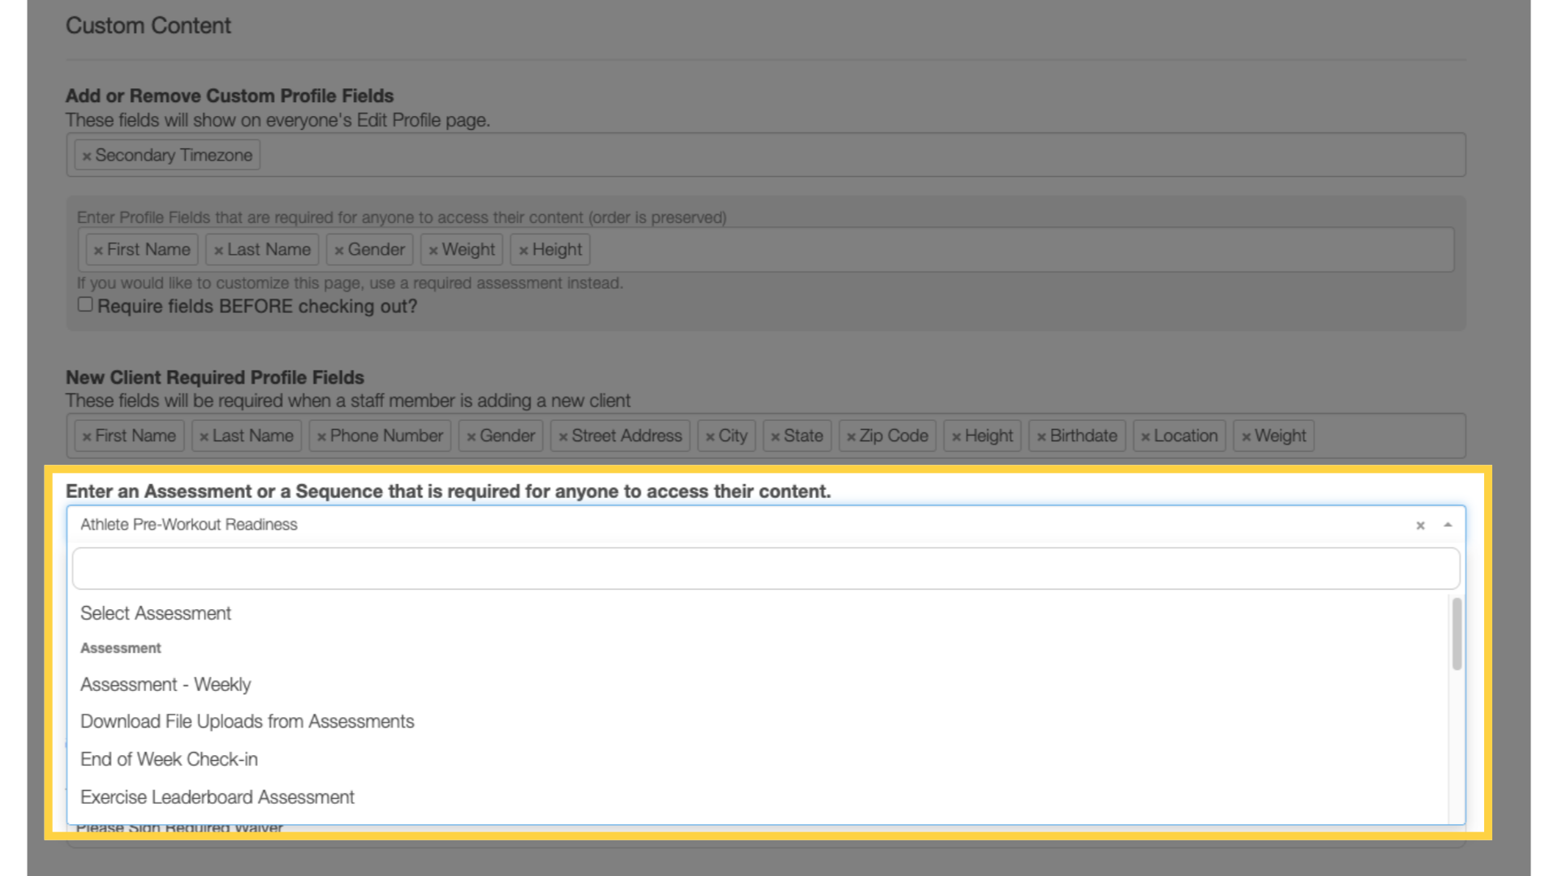The height and width of the screenshot is (876, 1558).
Task: Remove the City tag
Action: point(710,436)
